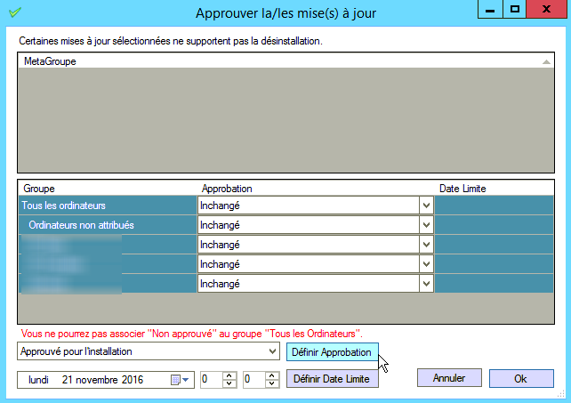571x403 pixels.
Task: Open the approval dropdown in the last group row
Action: [425, 284]
